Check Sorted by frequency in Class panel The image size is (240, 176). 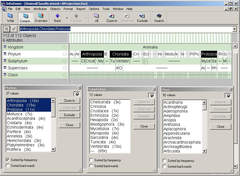pyautogui.click(x=165, y=161)
